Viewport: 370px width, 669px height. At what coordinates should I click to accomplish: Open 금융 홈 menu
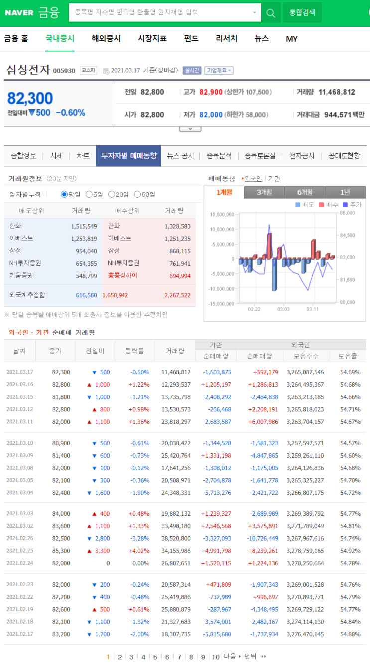pyautogui.click(x=16, y=38)
